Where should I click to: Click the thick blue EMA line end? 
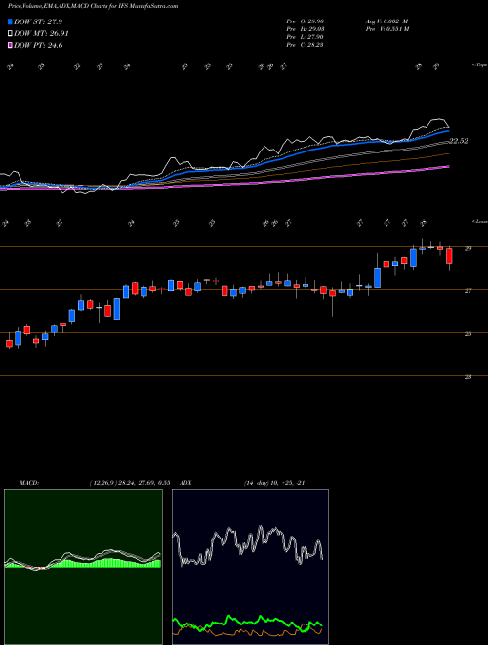pos(447,132)
